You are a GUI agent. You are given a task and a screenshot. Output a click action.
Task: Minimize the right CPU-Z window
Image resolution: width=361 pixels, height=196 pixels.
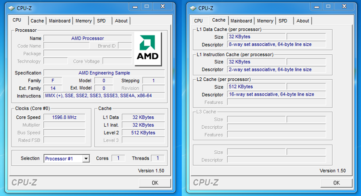click(317, 7)
